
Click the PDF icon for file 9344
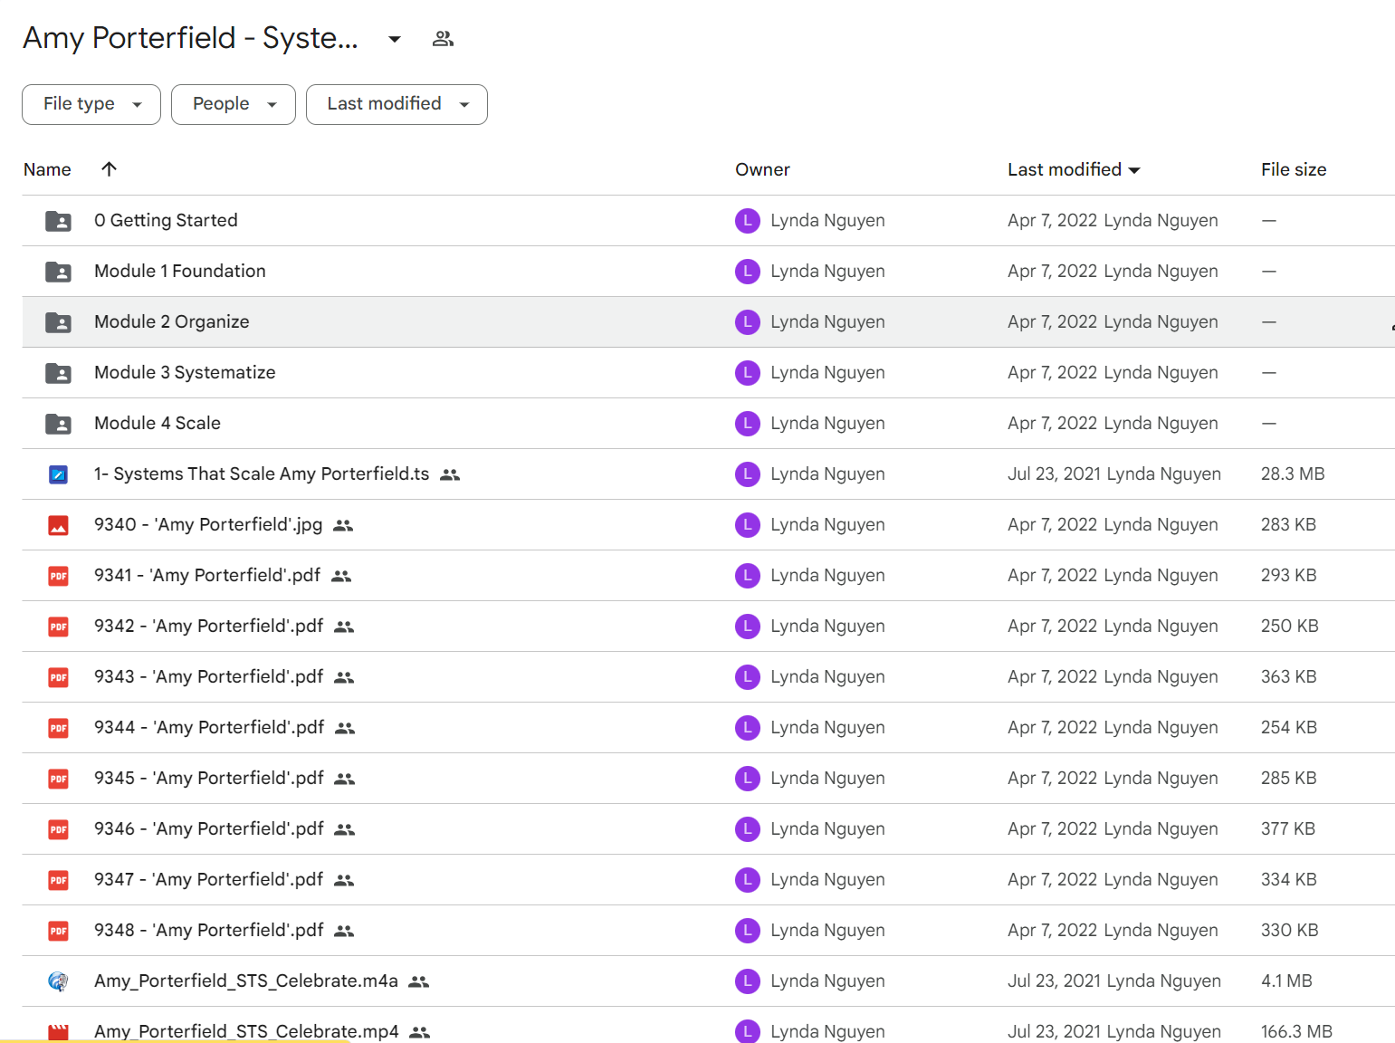(58, 728)
